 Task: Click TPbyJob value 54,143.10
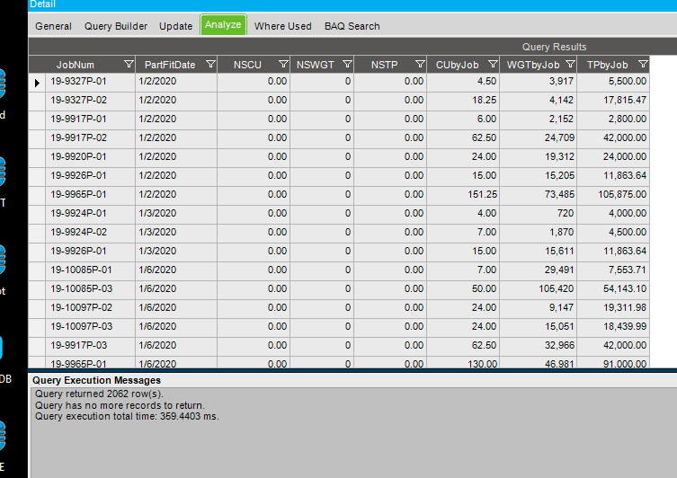[x=613, y=288]
